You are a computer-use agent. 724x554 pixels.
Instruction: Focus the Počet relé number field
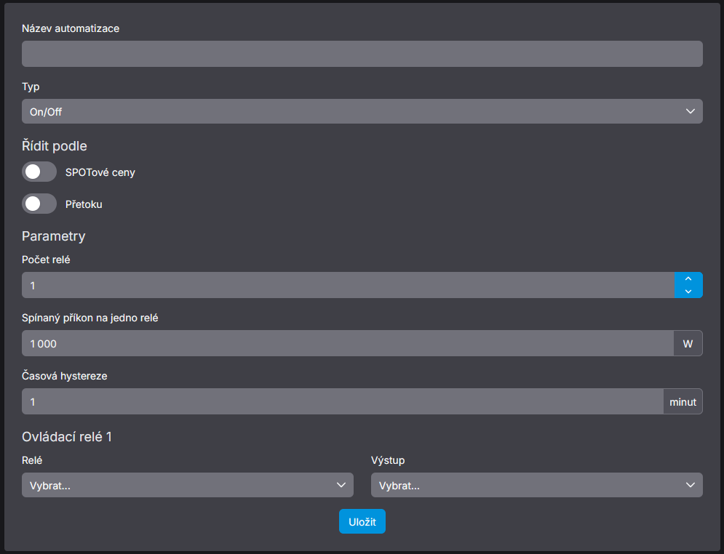348,285
